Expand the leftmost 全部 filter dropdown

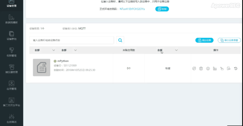[x=45, y=50]
